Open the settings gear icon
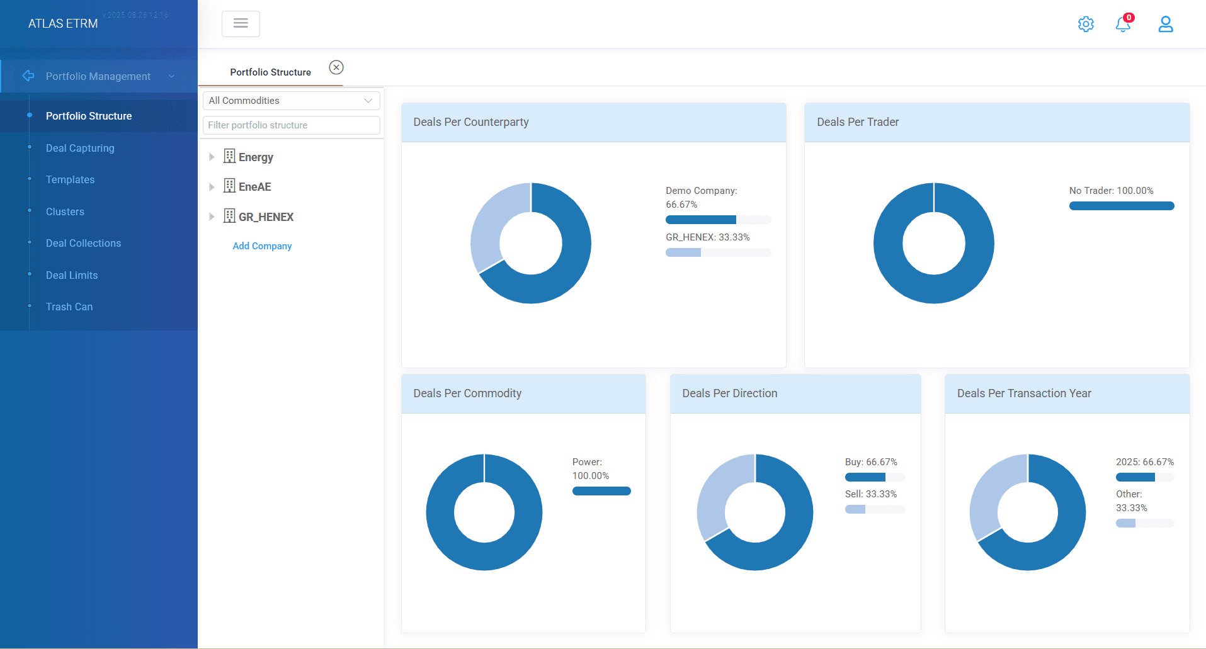 click(1086, 24)
